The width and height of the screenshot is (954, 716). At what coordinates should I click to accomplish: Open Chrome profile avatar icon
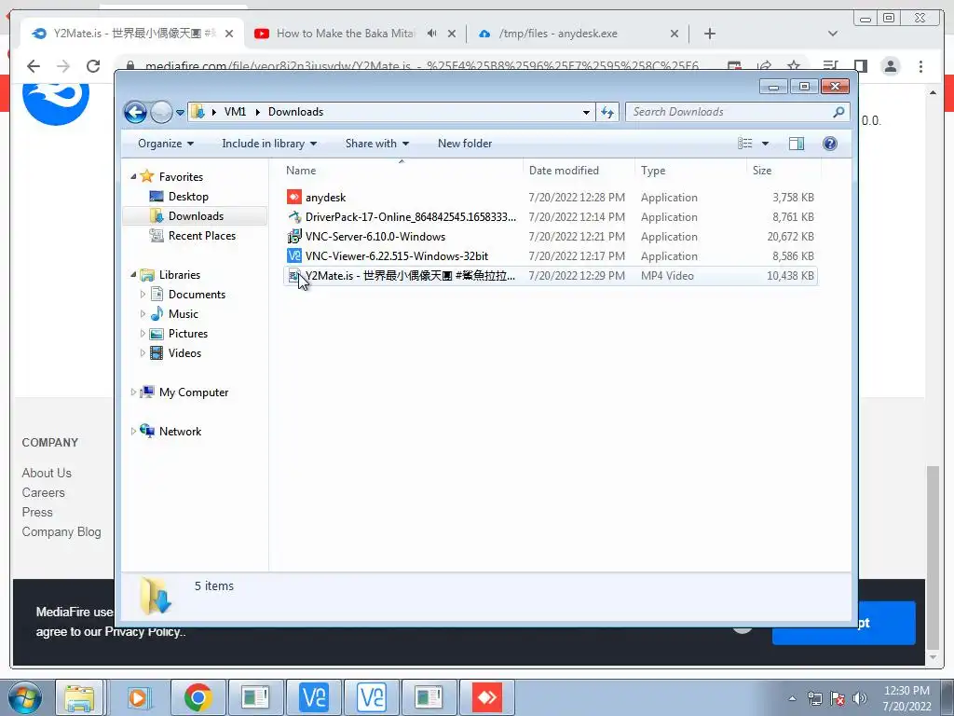click(890, 66)
